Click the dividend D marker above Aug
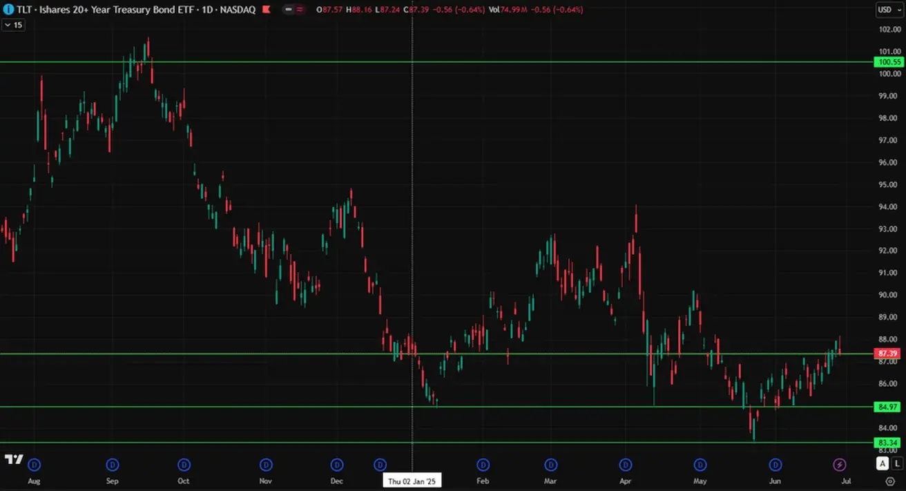This screenshot has height=491, width=906. click(32, 465)
